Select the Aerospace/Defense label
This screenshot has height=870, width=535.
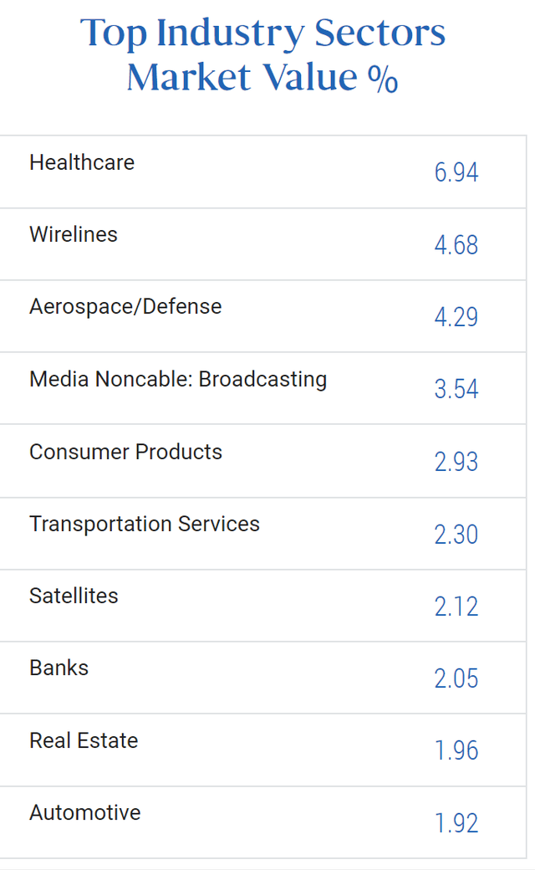pyautogui.click(x=125, y=306)
